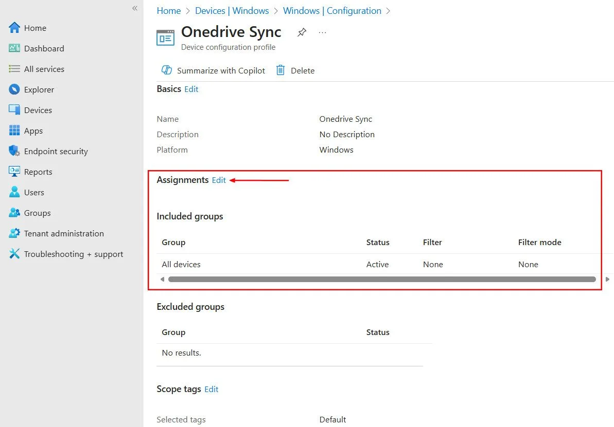
Task: Click the horizontal scrollbar under All devices row
Action: tap(382, 279)
